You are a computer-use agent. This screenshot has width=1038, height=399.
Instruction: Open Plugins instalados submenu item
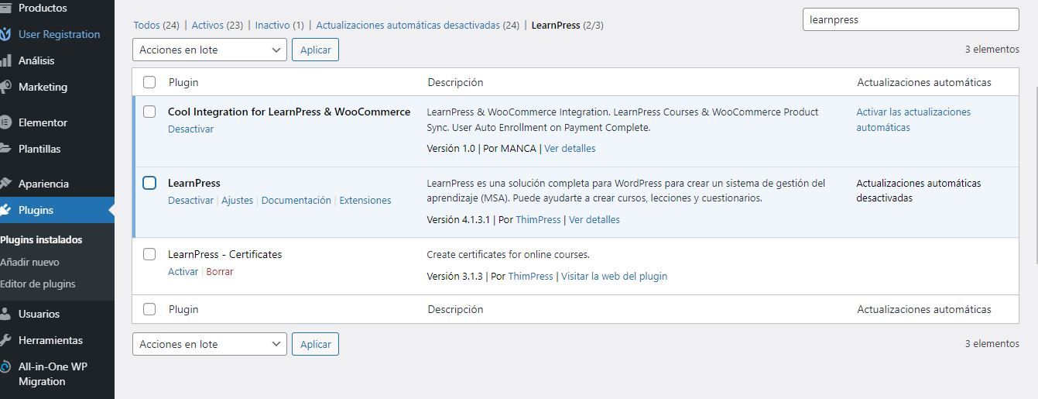pyautogui.click(x=41, y=239)
